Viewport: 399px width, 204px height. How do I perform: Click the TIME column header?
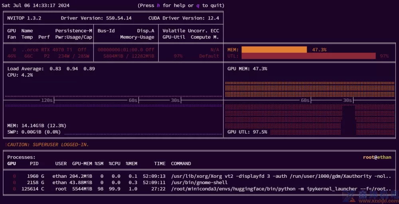pyautogui.click(x=160, y=164)
